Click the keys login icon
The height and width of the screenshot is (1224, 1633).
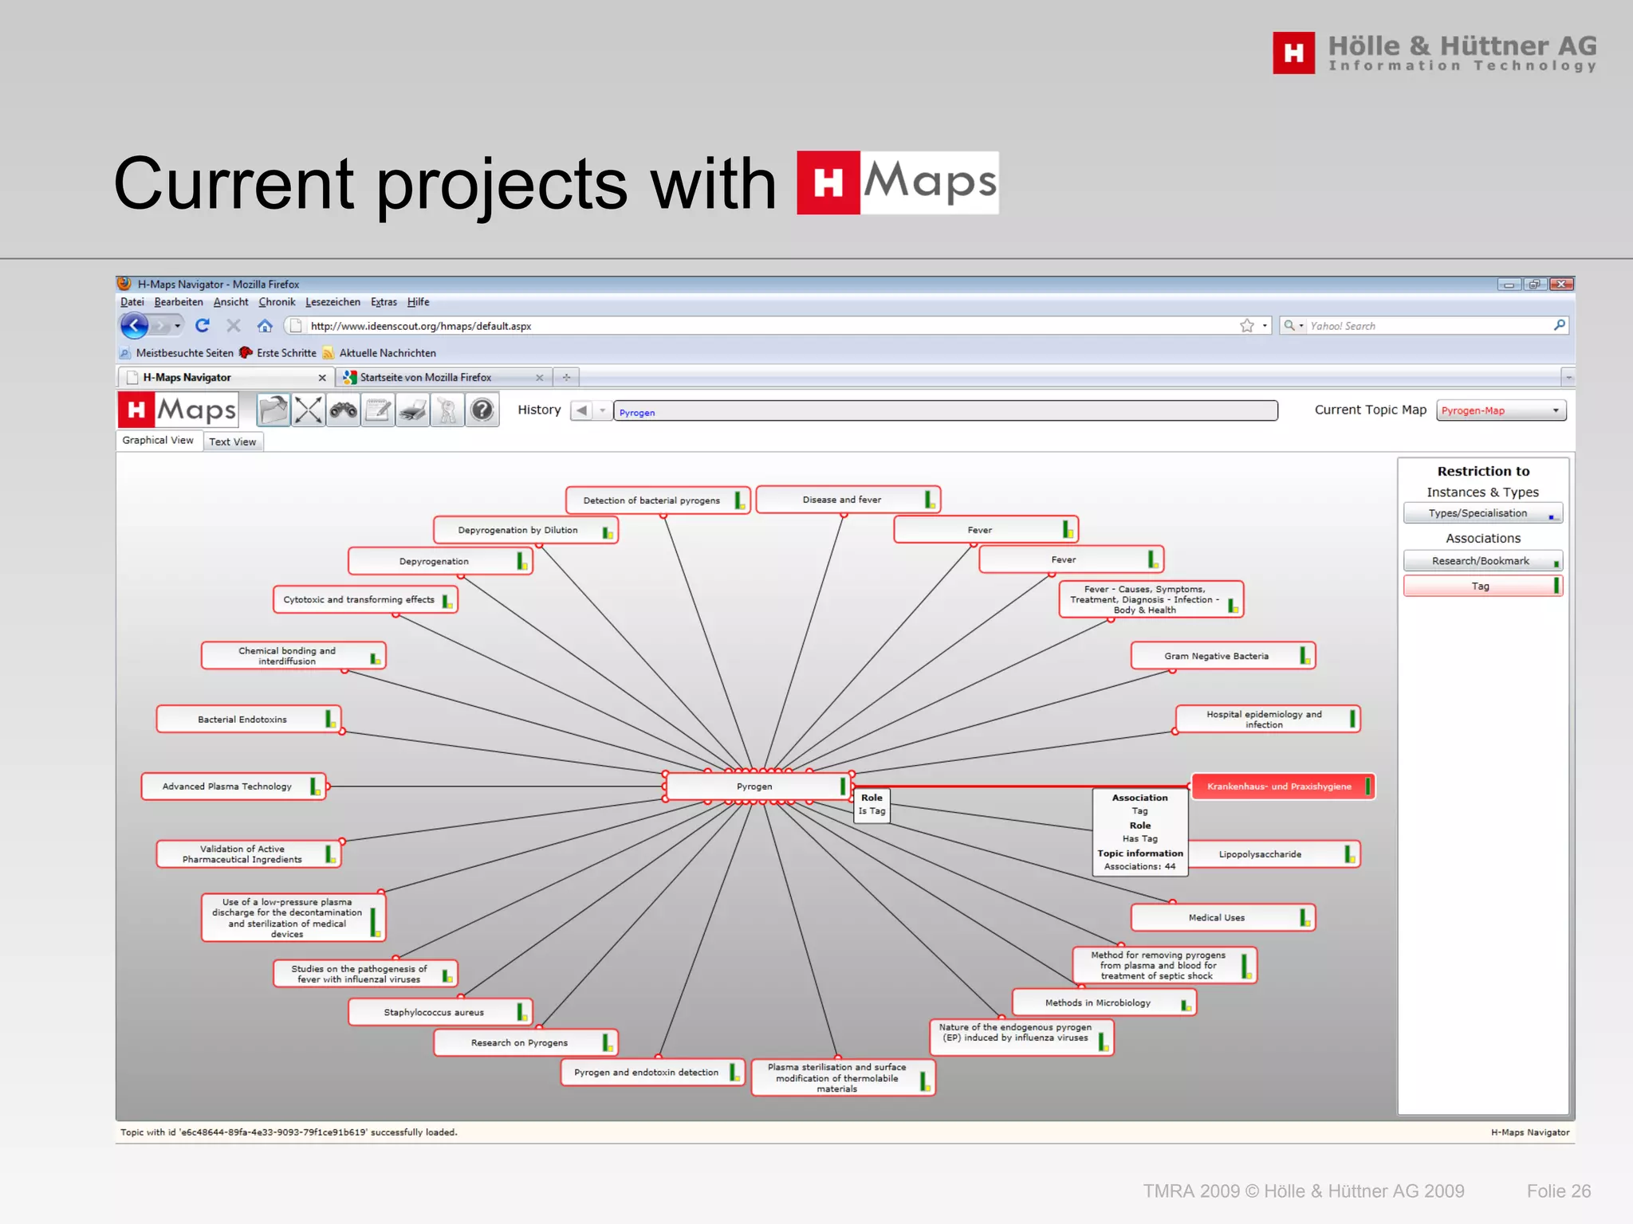(x=447, y=410)
